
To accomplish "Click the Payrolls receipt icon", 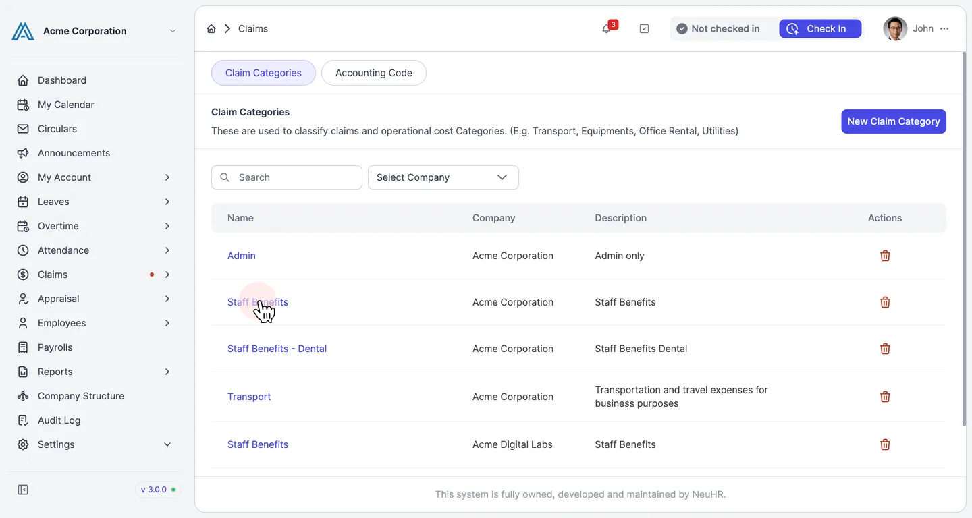I will tap(23, 347).
